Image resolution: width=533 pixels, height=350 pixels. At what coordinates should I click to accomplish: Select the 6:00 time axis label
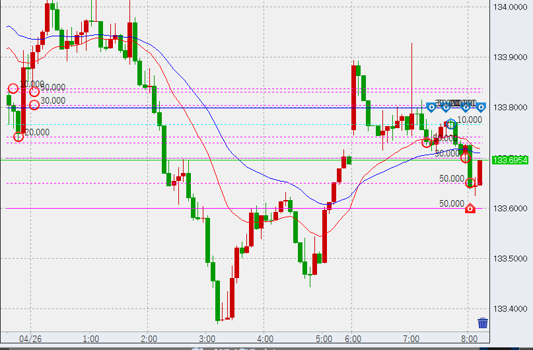[351, 337]
